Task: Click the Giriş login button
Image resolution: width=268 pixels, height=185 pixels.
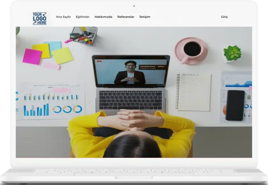Action: coord(224,17)
